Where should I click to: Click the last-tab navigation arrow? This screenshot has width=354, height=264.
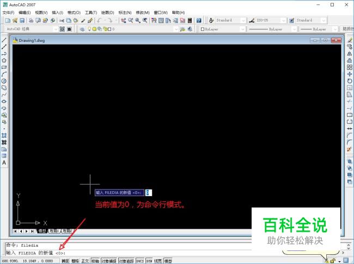[33, 231]
